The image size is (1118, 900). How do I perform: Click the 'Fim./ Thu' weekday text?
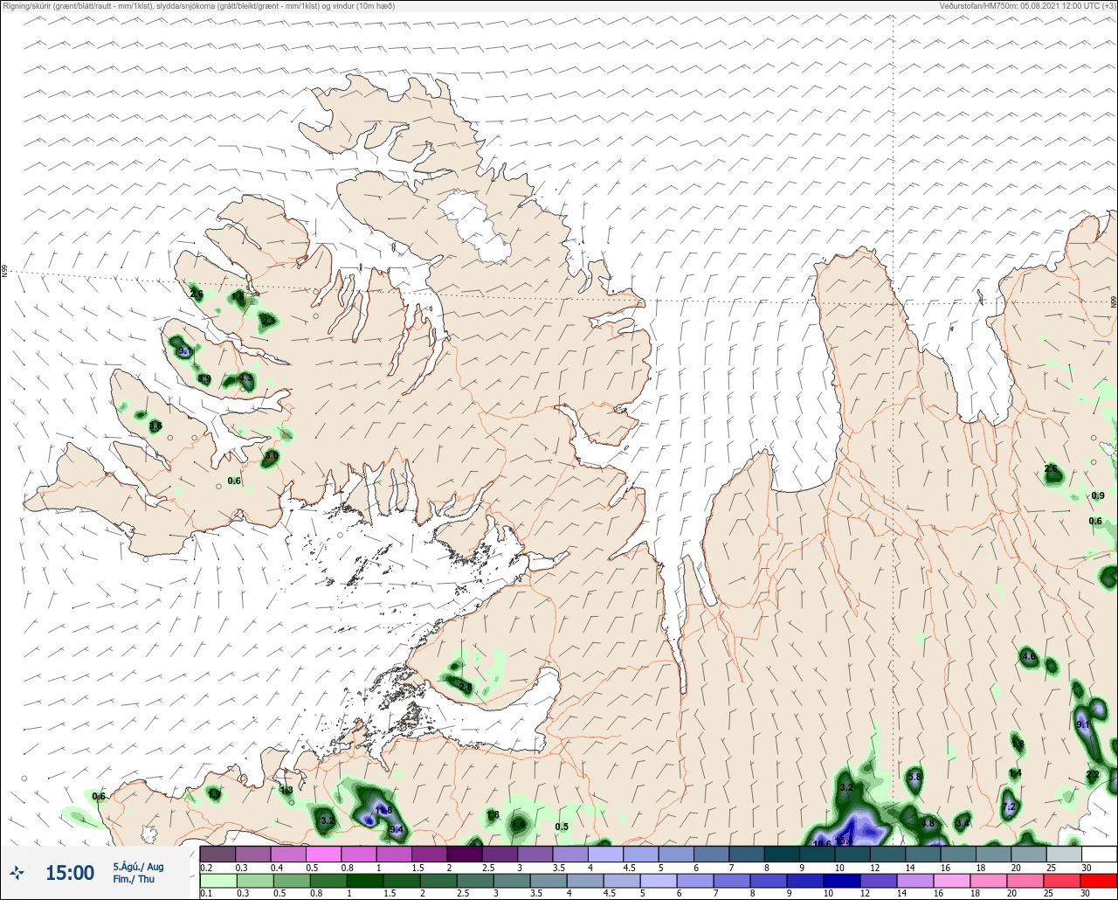(x=133, y=879)
